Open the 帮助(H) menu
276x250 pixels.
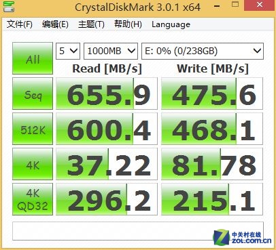click(x=128, y=24)
